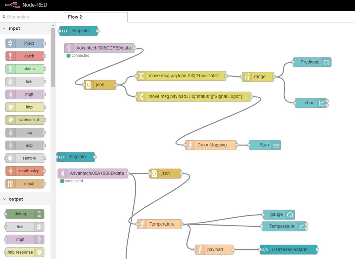Select the Temperatura chart node
355x259 pixels.
(x=284, y=226)
